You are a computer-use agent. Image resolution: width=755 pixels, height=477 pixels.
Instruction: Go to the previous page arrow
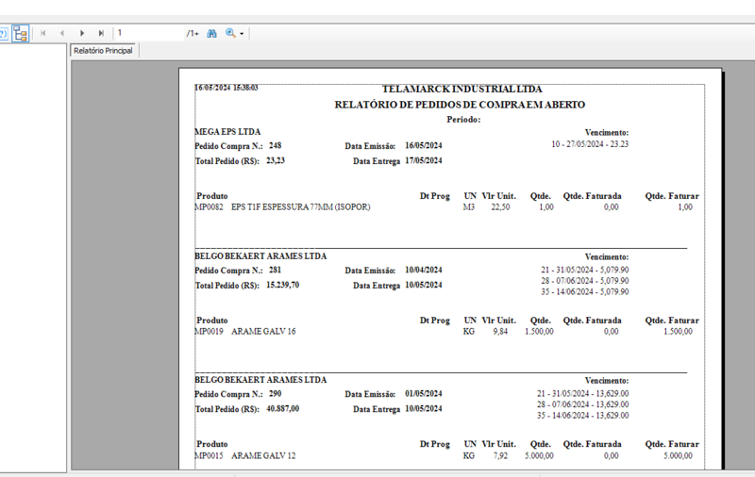click(62, 33)
